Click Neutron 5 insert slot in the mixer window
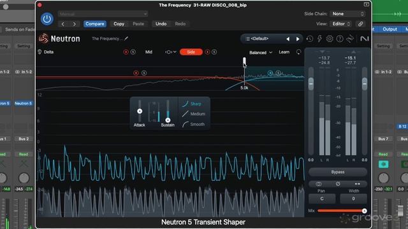The height and width of the screenshot is (229, 408). 23,103
